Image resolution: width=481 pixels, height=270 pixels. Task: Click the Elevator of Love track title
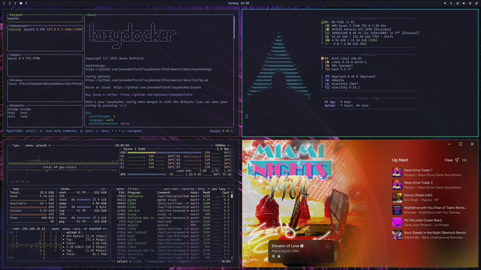coord(285,246)
